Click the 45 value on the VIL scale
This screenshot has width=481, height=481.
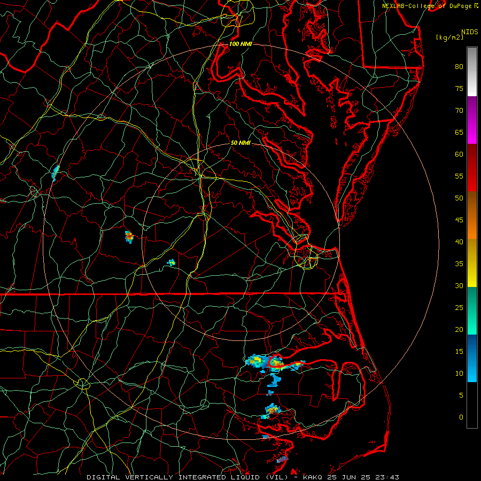(459, 220)
